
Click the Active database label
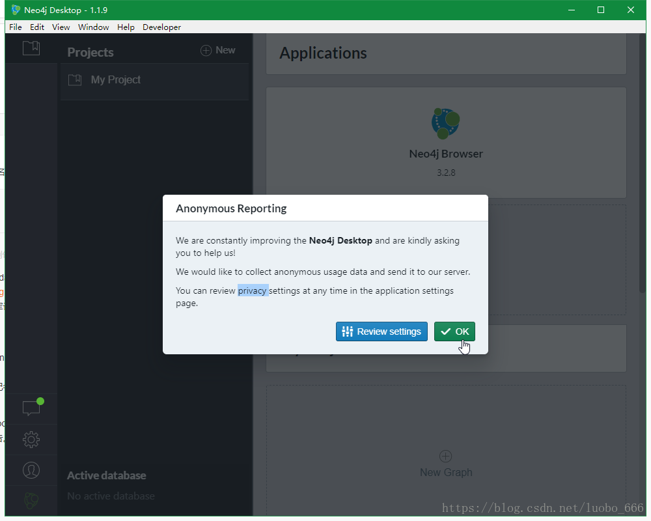[107, 475]
